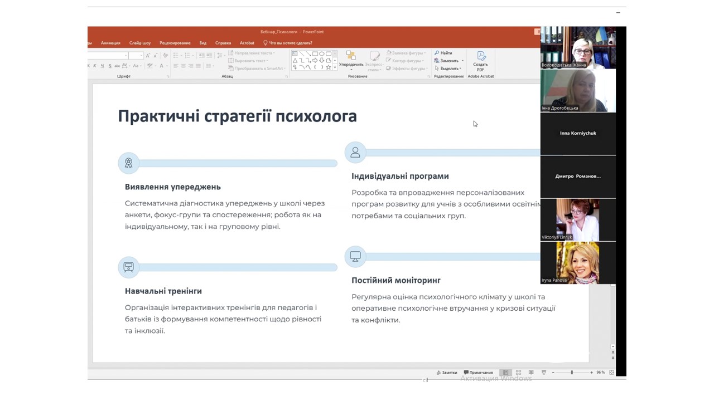714x401 pixels.
Task: Click the zoom slider handle
Action: click(572, 373)
